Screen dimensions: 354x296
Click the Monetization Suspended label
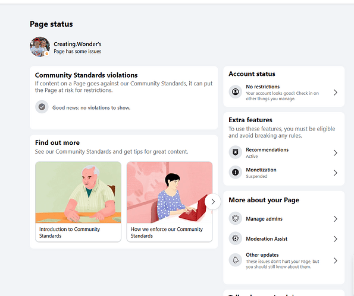[x=256, y=176]
